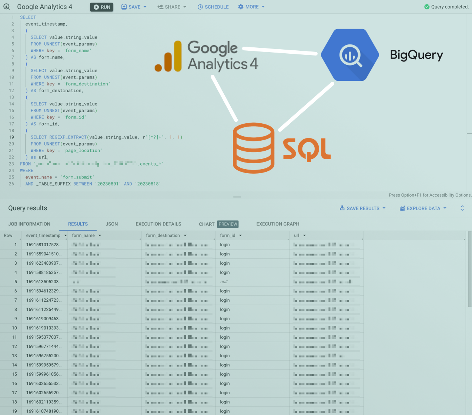Screen dimensions: 472x415
Task: Click the results table vertical scrollbar
Action: pos(470,270)
